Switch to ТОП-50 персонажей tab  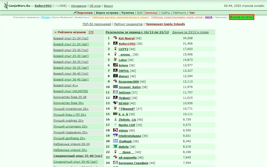(x=97, y=24)
